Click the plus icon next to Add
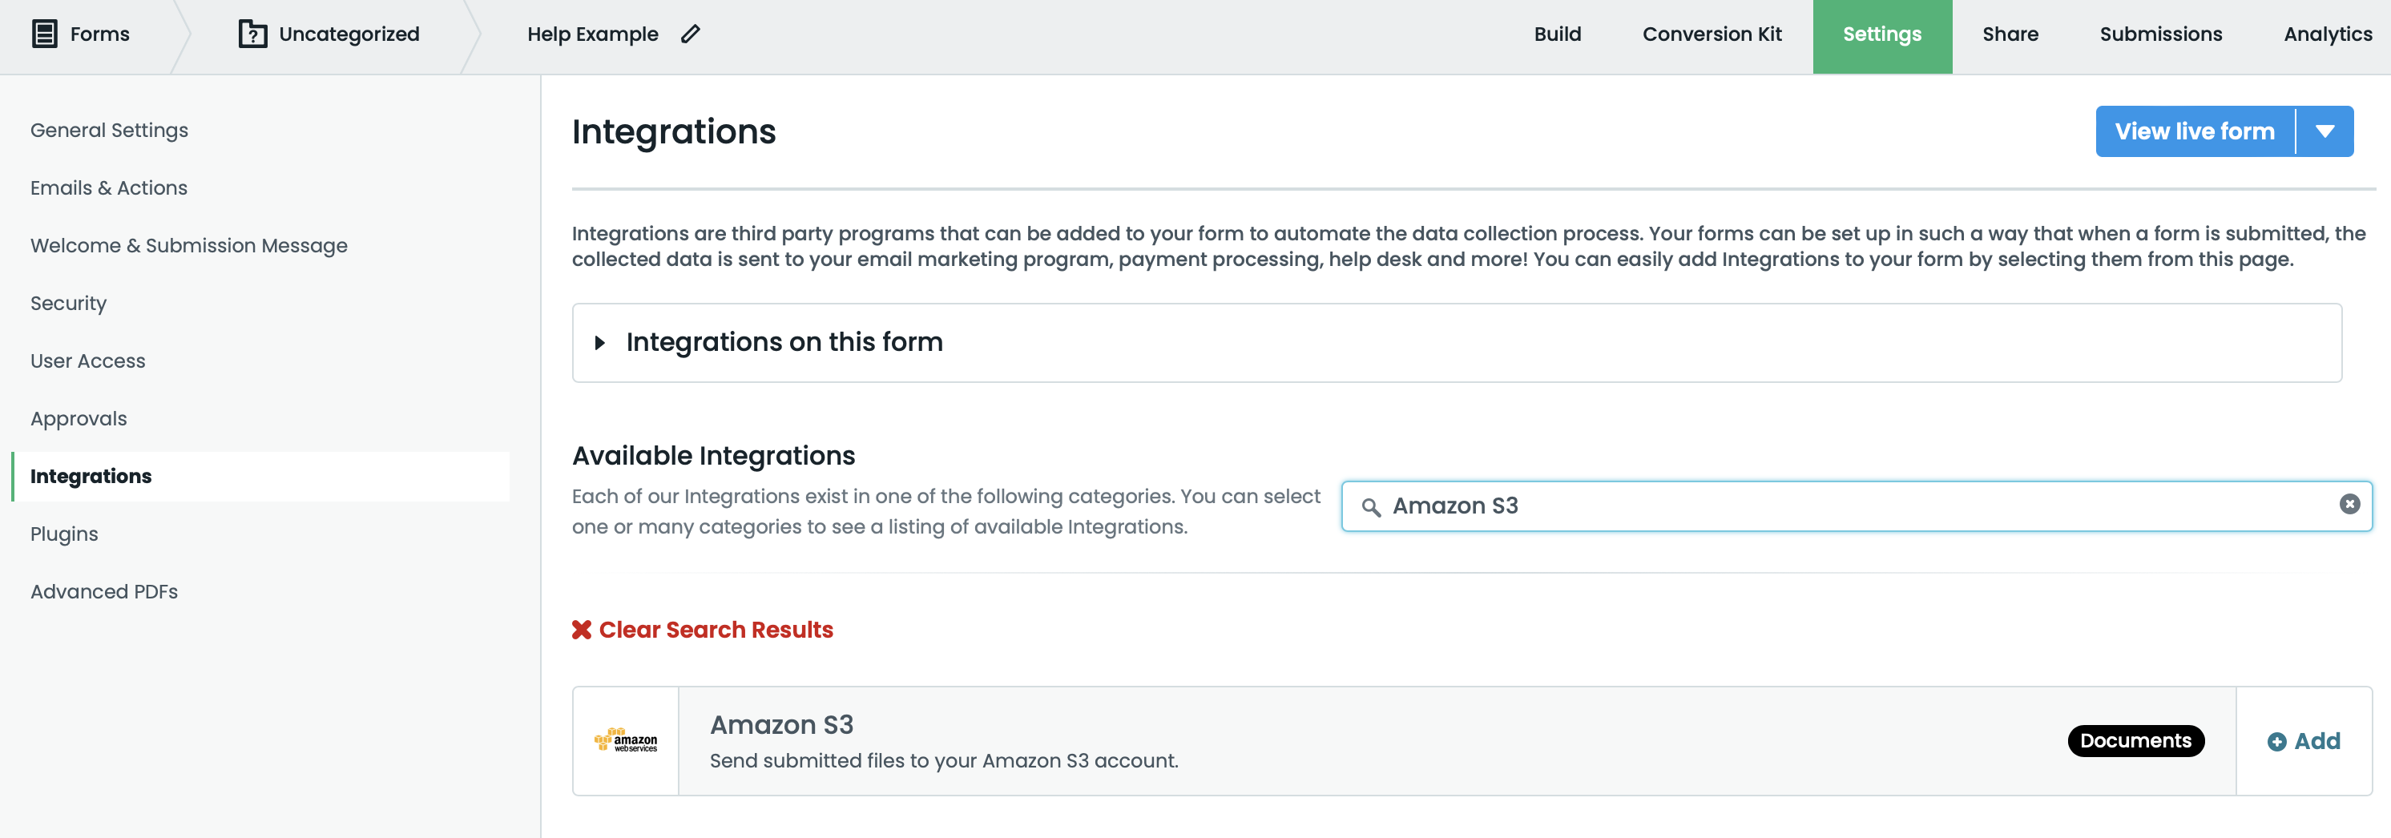 click(x=2277, y=742)
